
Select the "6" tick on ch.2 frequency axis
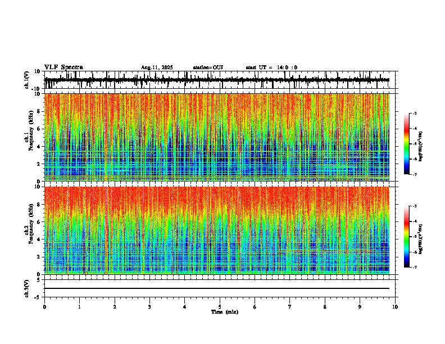pyautogui.click(x=39, y=222)
